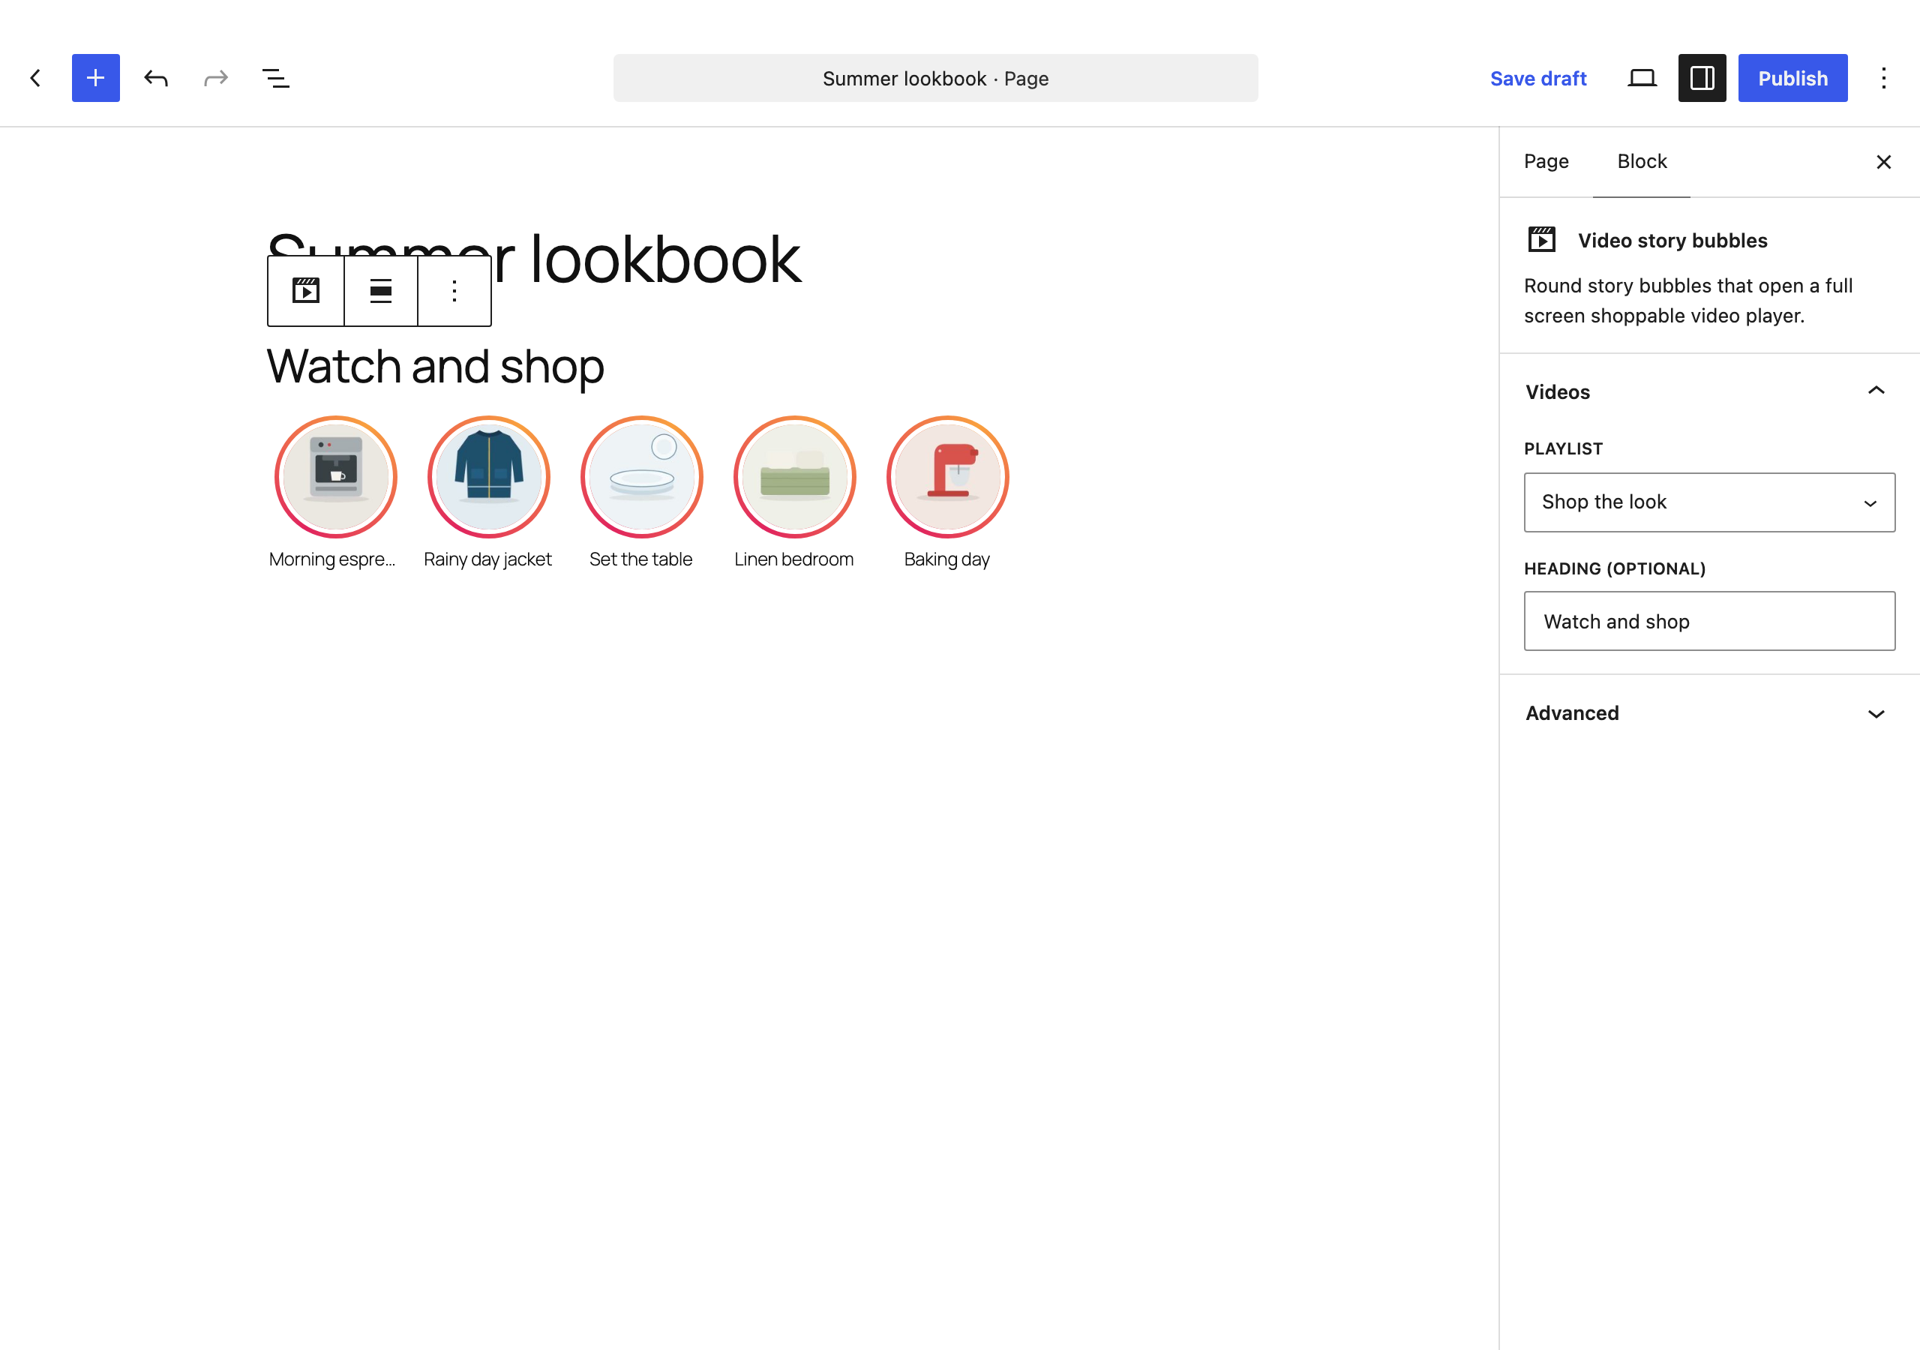This screenshot has width=1920, height=1350.
Task: Close the settings sidebar
Action: (x=1883, y=161)
